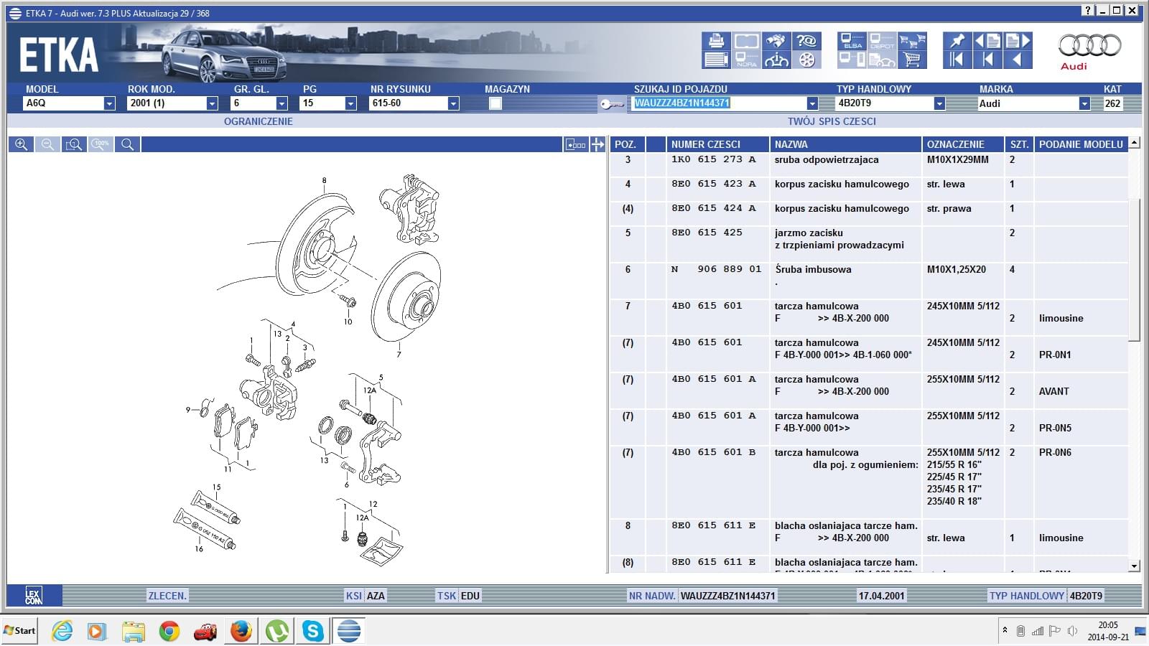Click the plain left arrow back icon
Viewport: 1149px width, 646px height.
tap(1018, 60)
